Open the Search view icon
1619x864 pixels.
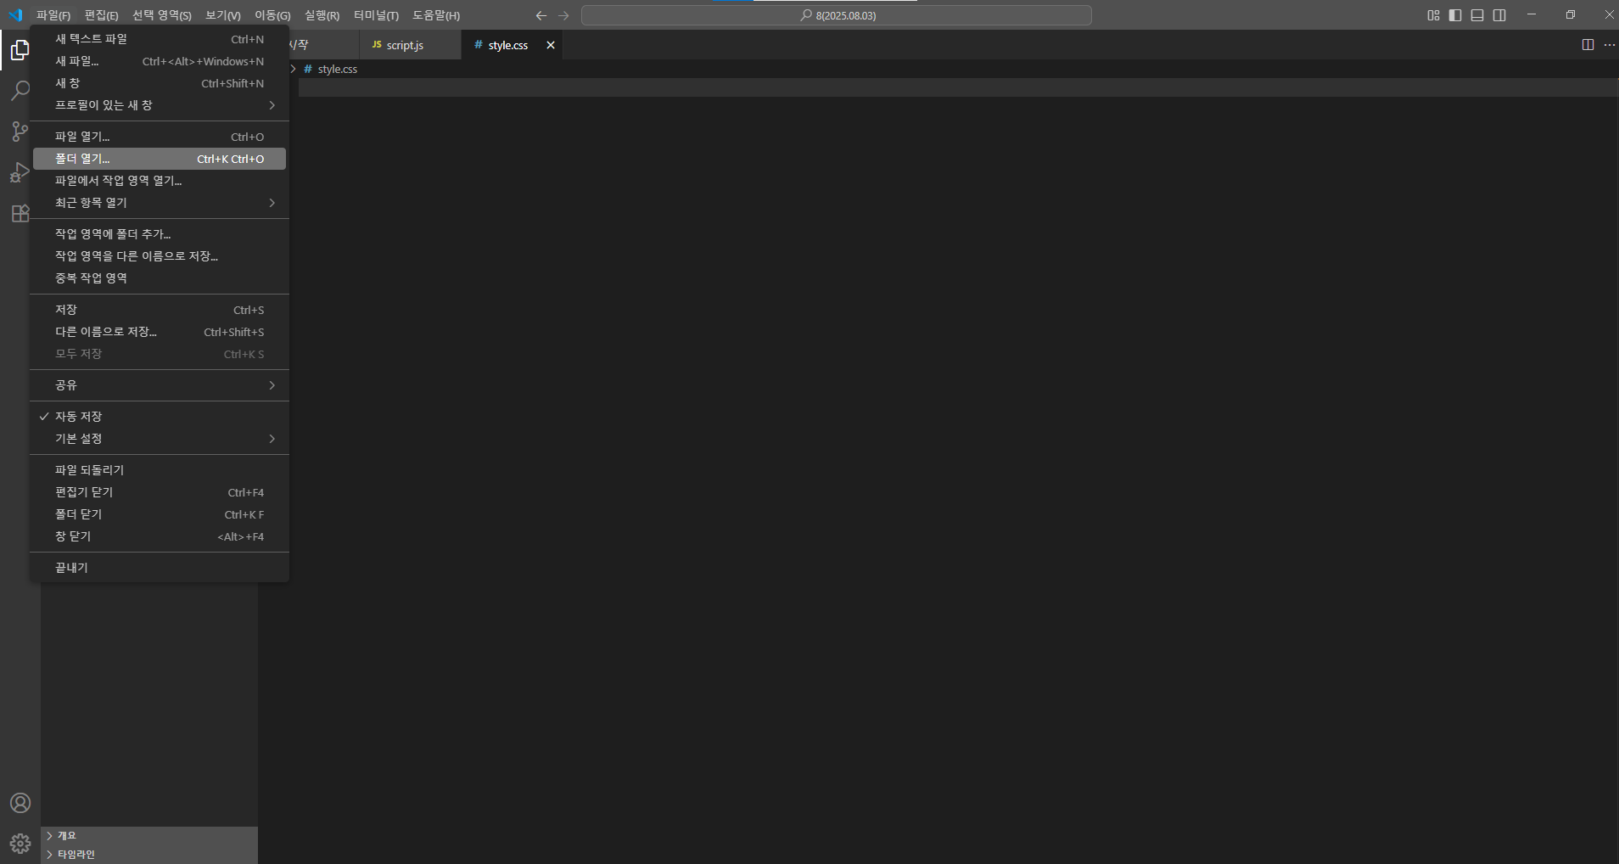pos(20,90)
